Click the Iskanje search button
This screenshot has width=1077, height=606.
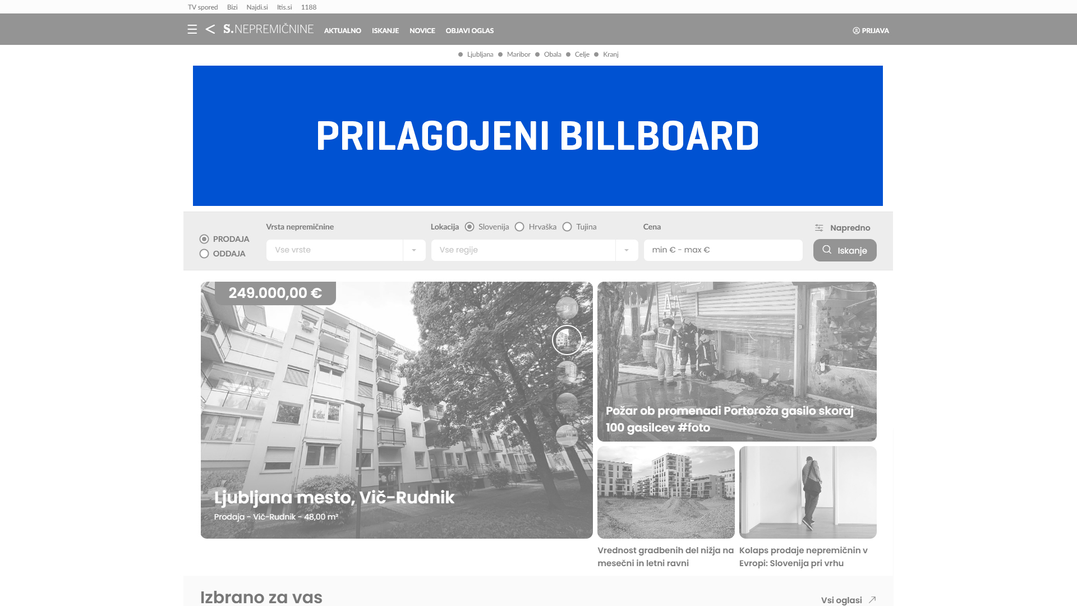845,250
